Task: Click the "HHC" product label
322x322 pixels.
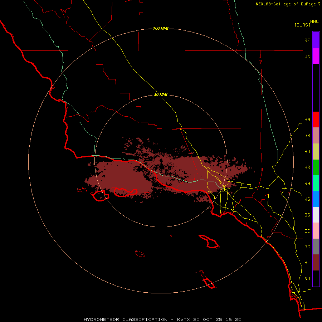Action: (314, 21)
